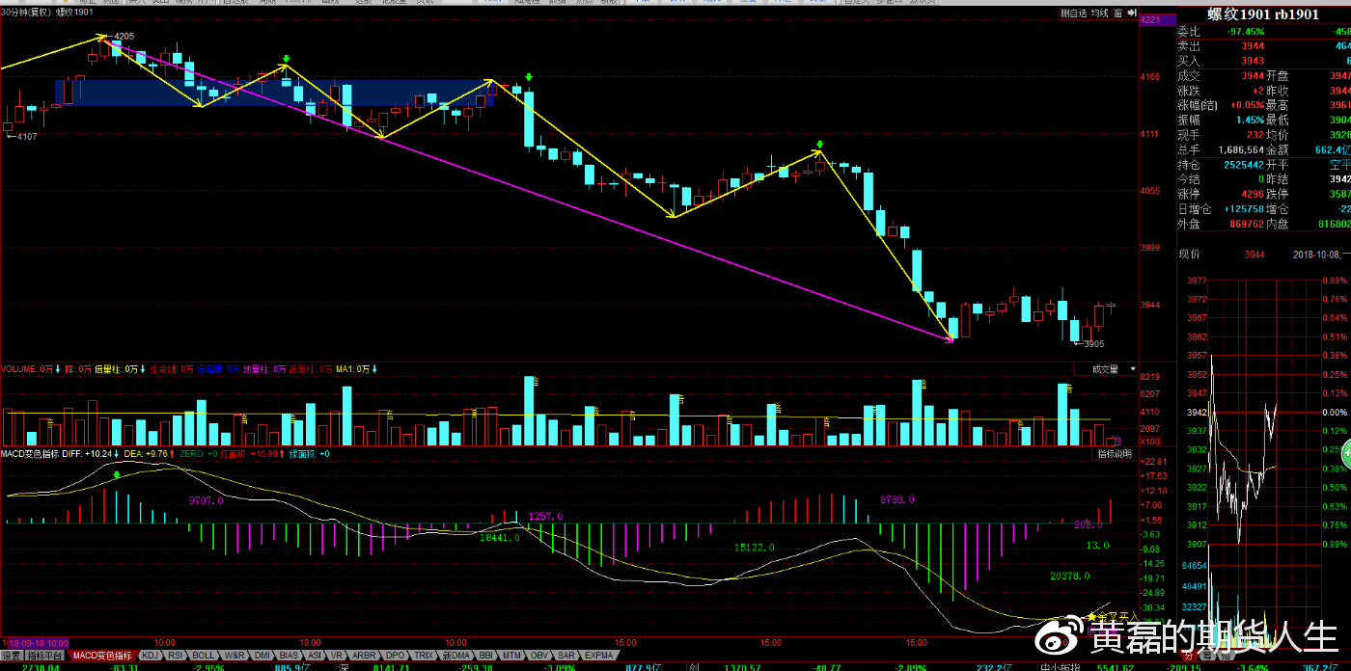Switch to the W&R indicator tab
Screen dimensions: 1351x671
(234, 655)
